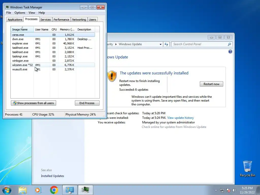The image size is (260, 195).
Task: Open the tray clock showing 5:25 PM
Action: click(247, 190)
